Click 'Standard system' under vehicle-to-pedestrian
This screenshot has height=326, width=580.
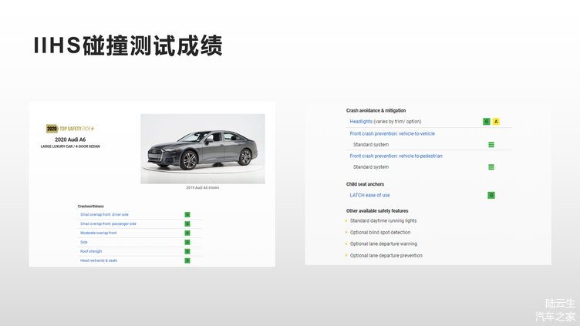click(371, 167)
